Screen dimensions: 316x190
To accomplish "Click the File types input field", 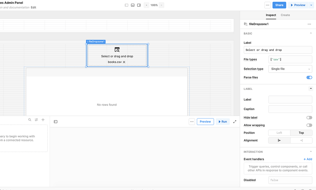I will tap(290, 59).
